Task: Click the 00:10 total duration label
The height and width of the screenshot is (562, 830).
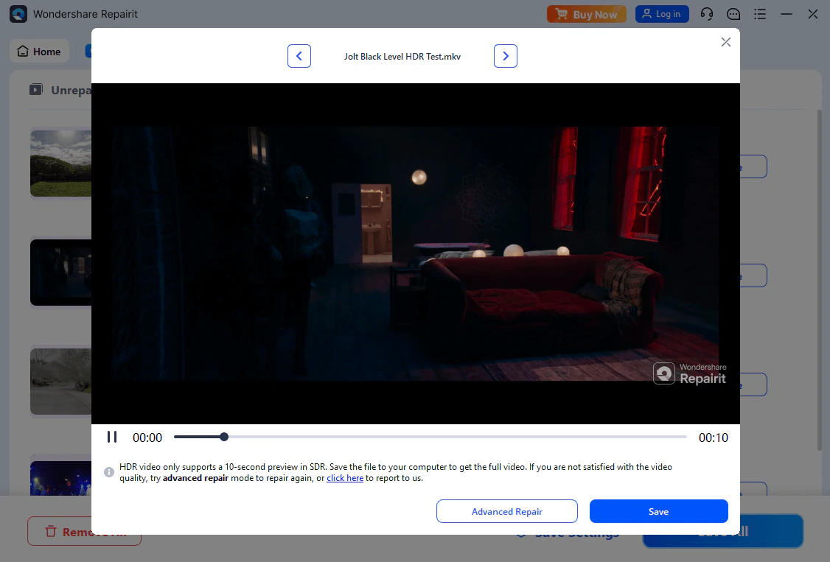Action: tap(713, 438)
